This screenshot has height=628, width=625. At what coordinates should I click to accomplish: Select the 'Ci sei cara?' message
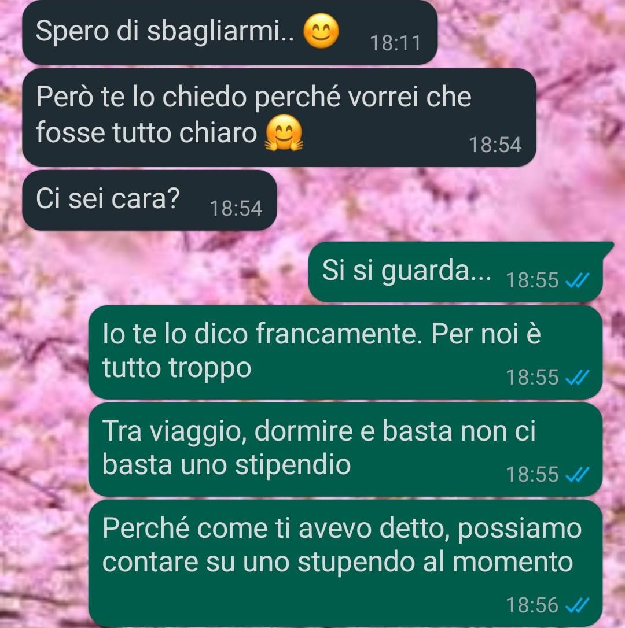149,200
